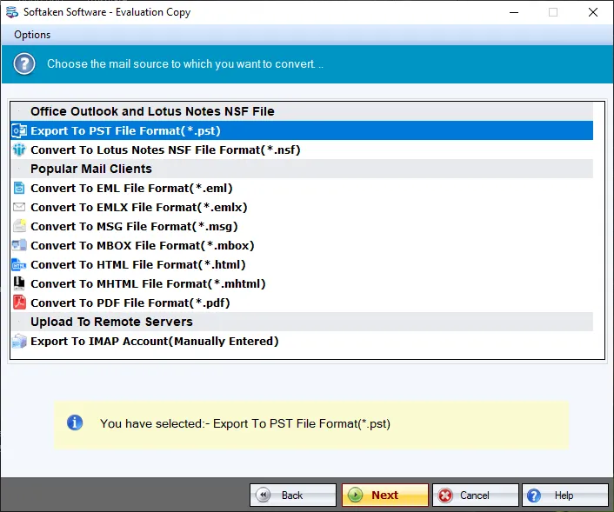Pick Convert To MBOX File Format(*.mbox)
The image size is (614, 512).
[302, 245]
